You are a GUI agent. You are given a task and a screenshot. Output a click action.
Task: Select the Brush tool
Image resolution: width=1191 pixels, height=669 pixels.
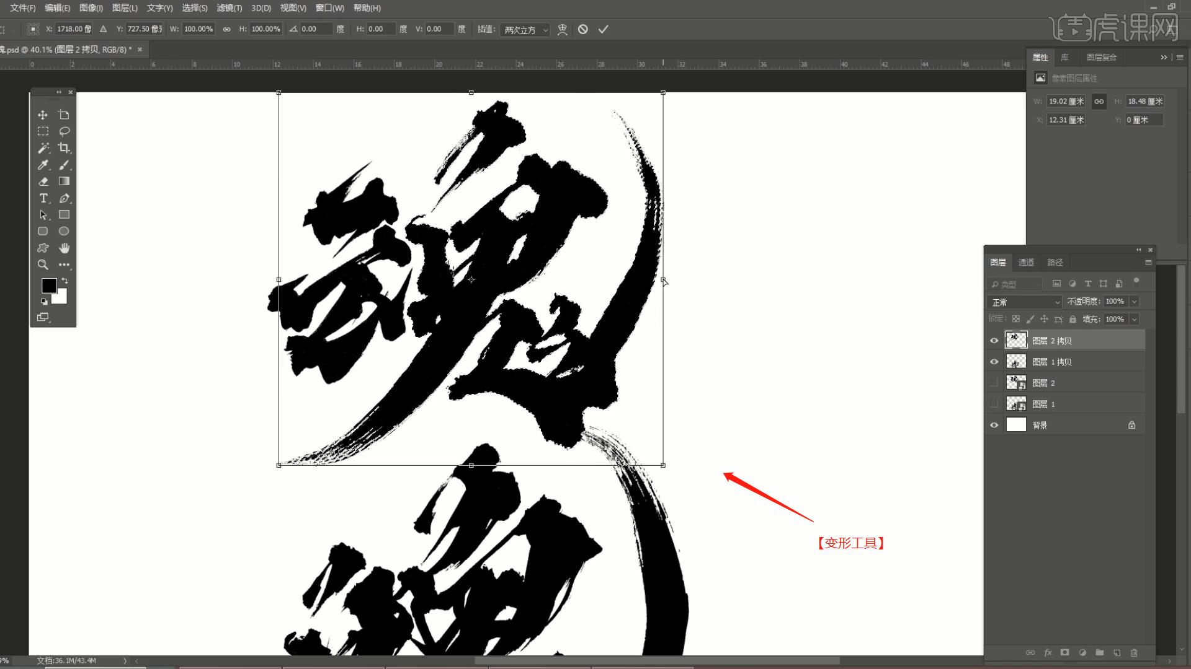coord(64,165)
